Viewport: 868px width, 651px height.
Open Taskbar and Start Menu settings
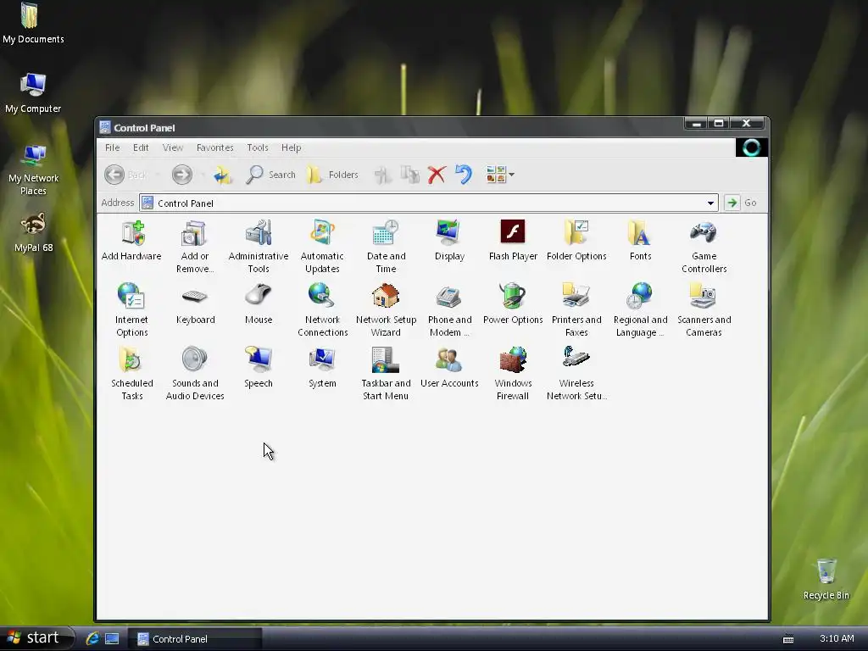coord(386,374)
